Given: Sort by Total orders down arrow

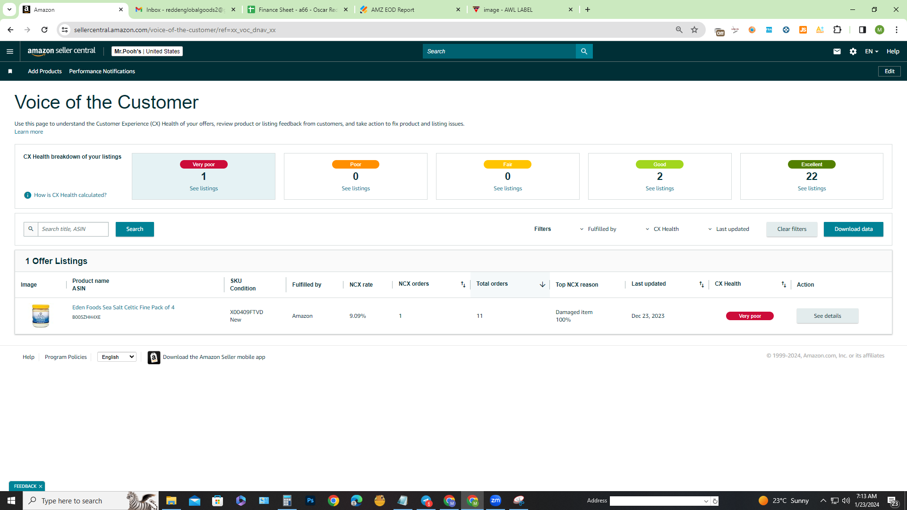Looking at the screenshot, I should 542,284.
